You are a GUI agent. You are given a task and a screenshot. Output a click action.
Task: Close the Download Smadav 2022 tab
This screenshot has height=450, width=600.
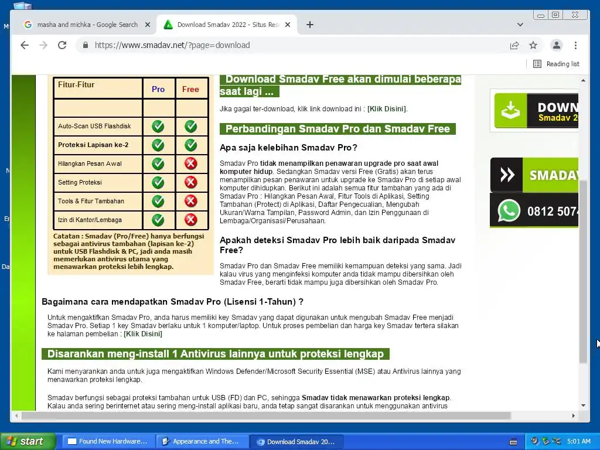pyautogui.click(x=288, y=25)
